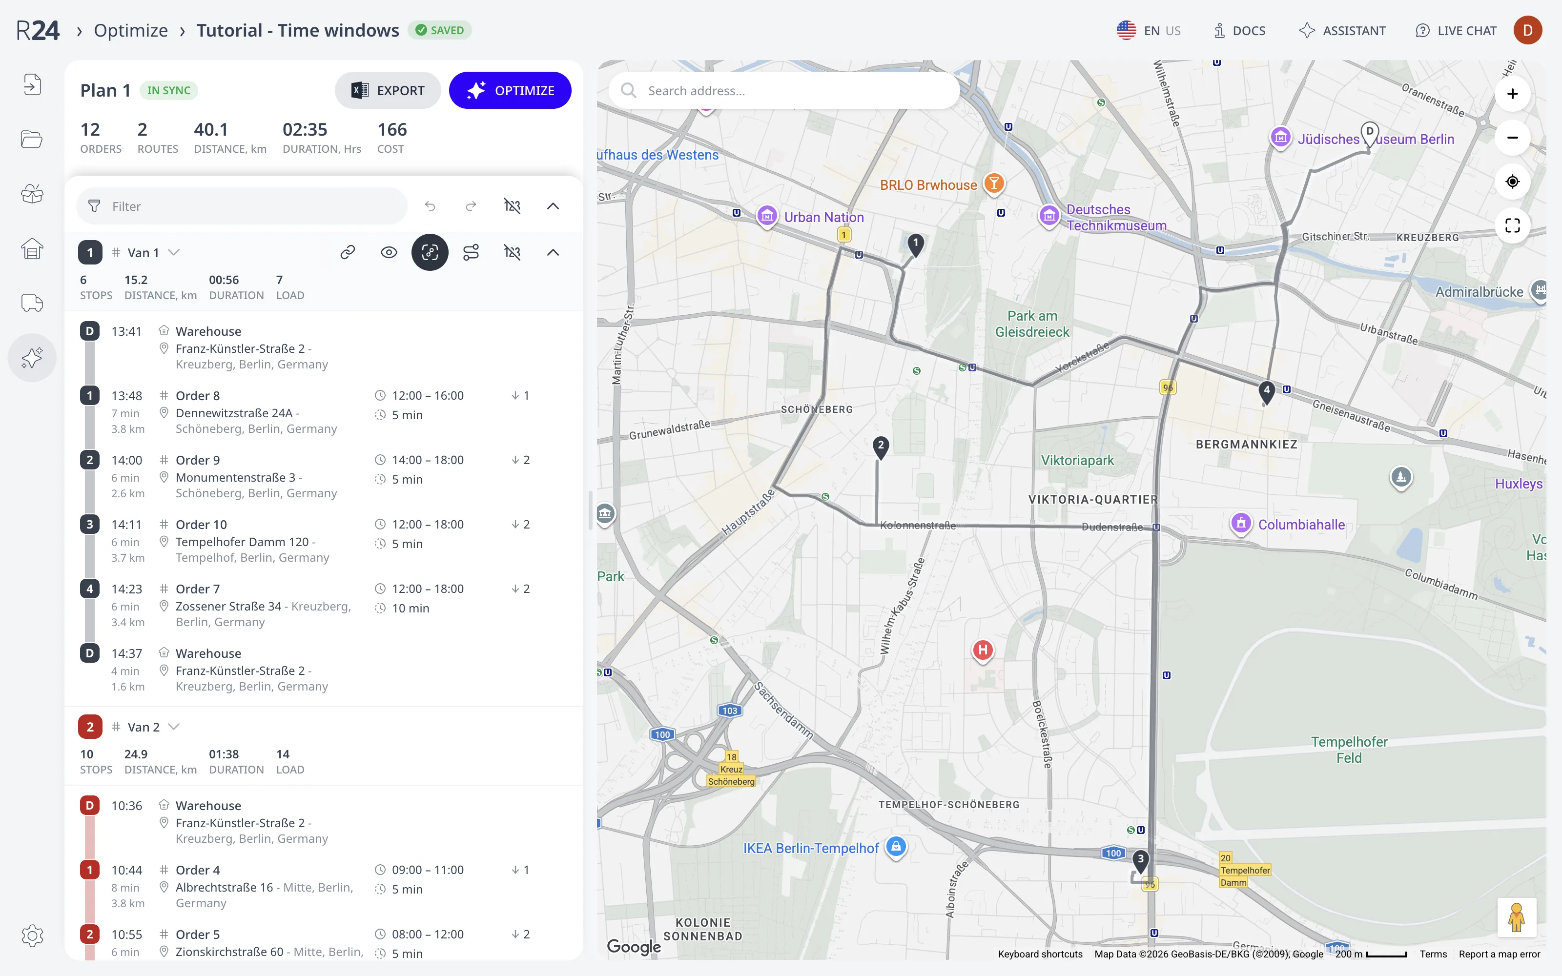Enter map fullscreen mode
This screenshot has width=1562, height=976.
click(x=1512, y=225)
